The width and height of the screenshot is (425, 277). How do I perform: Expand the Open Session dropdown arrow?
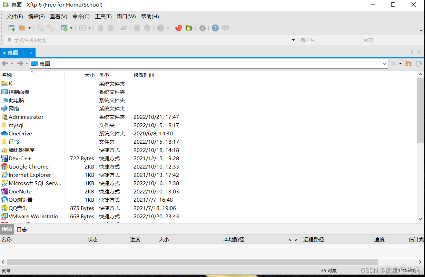(x=29, y=28)
